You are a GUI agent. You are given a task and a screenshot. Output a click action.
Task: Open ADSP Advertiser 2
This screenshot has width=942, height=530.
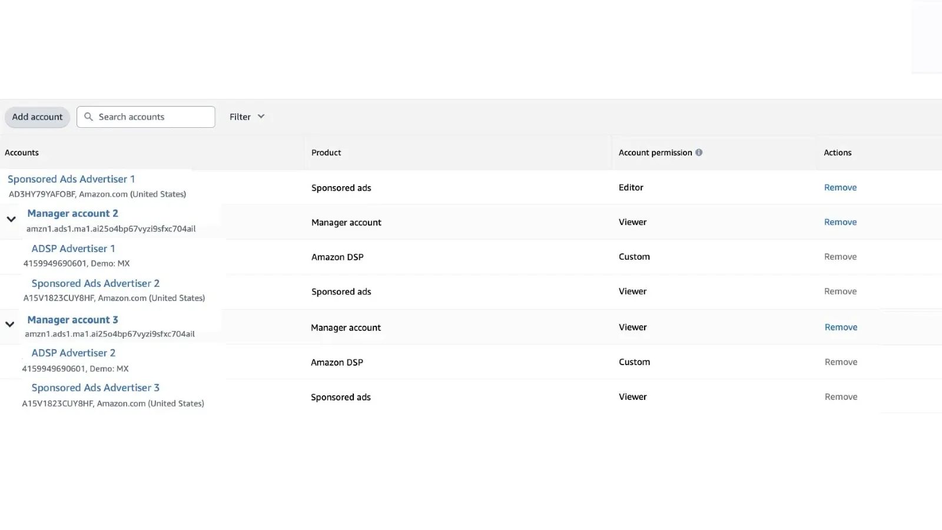[73, 353]
